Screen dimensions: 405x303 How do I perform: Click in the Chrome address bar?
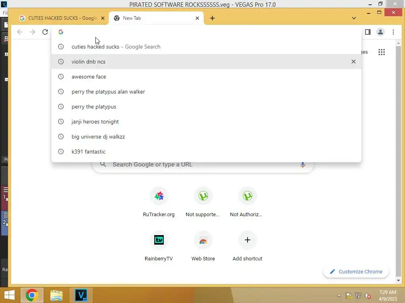tap(206, 32)
